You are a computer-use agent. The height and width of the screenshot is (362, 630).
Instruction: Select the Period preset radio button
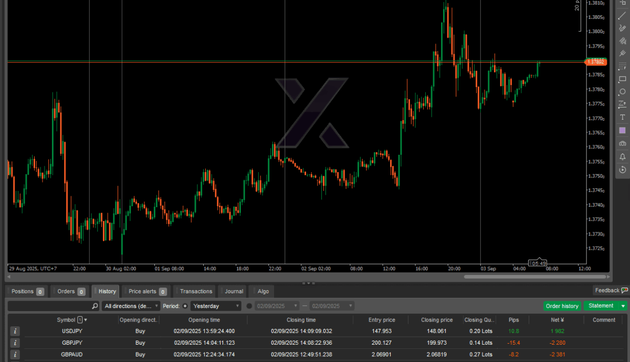(x=185, y=306)
